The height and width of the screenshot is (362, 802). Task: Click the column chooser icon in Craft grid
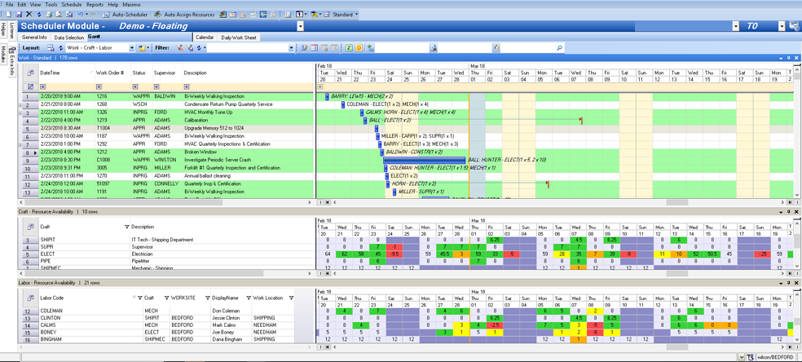point(31,226)
